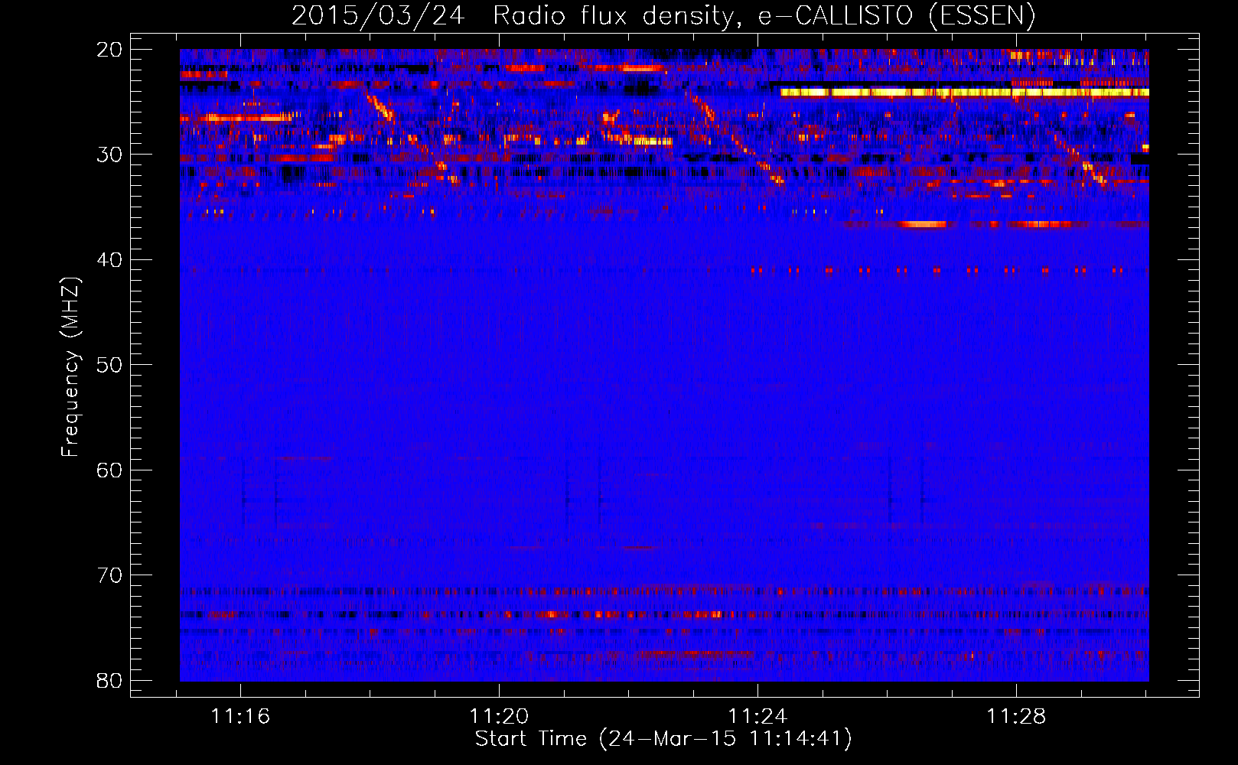The width and height of the screenshot is (1238, 765).
Task: Click the 11:16 time tick label
Action: (240, 717)
